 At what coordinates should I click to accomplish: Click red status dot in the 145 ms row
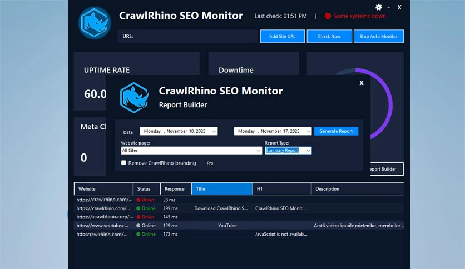[138, 217]
